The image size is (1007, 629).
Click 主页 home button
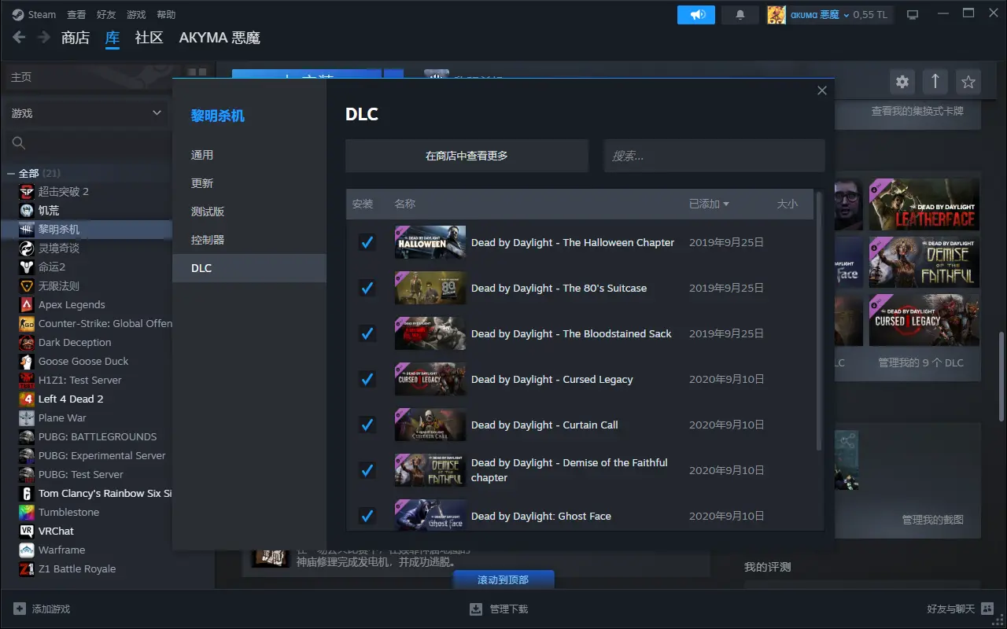[x=21, y=77]
